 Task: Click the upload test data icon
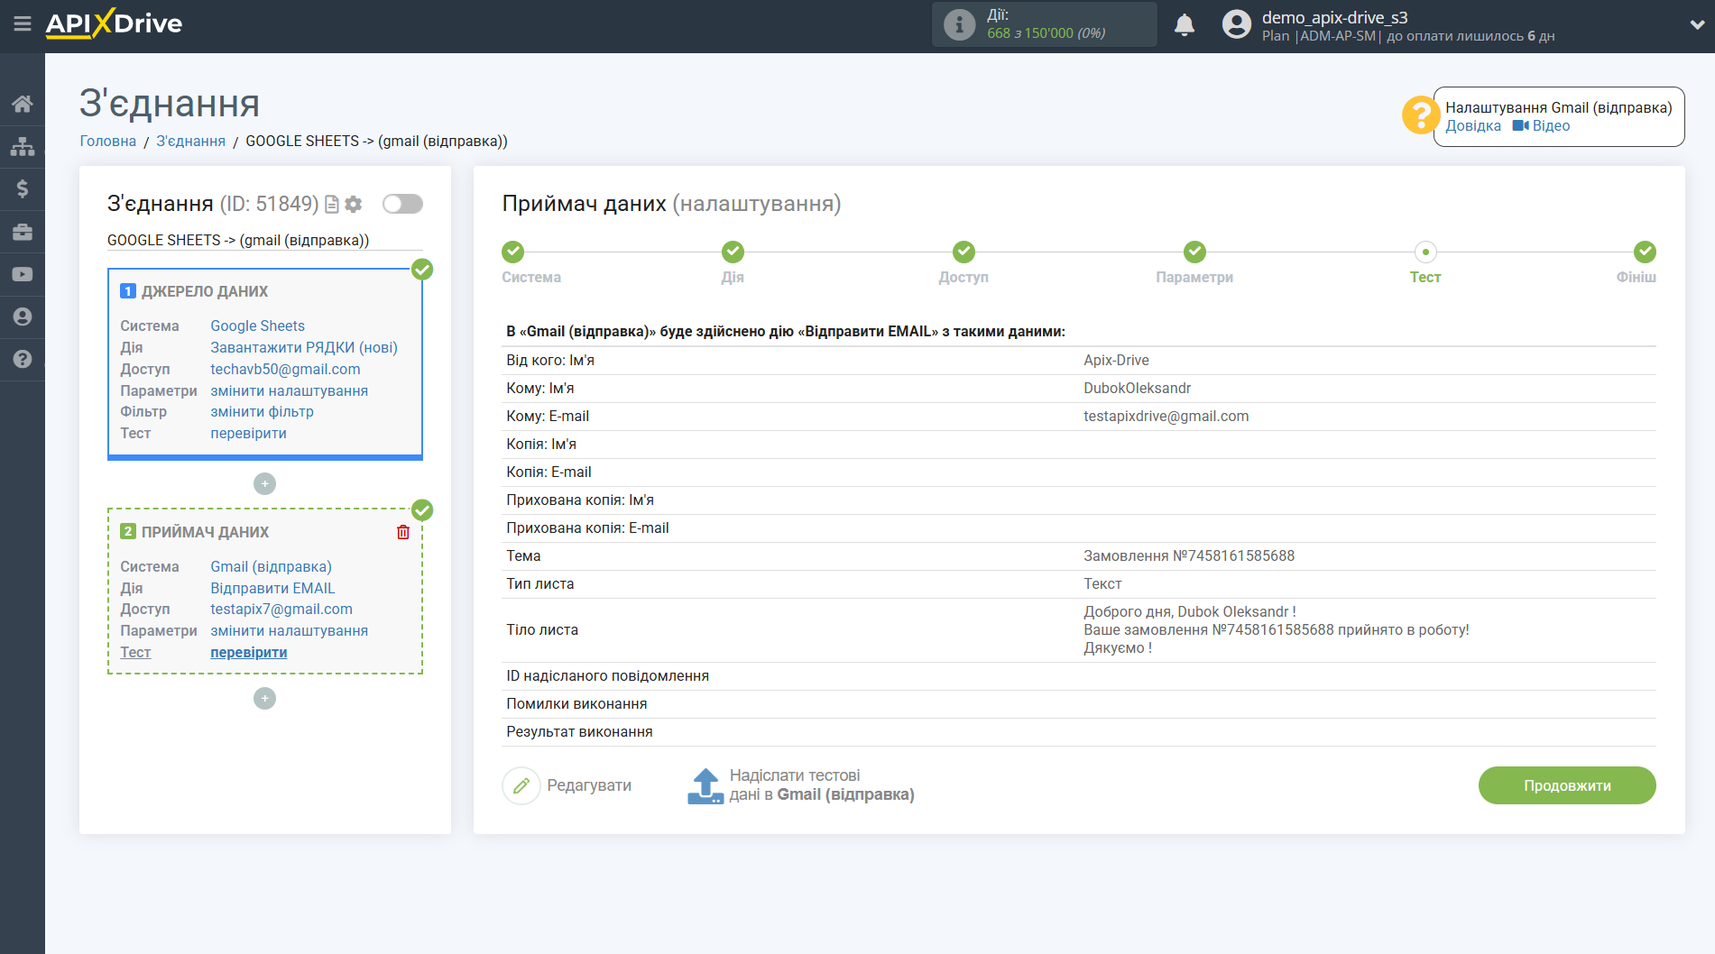click(x=705, y=785)
